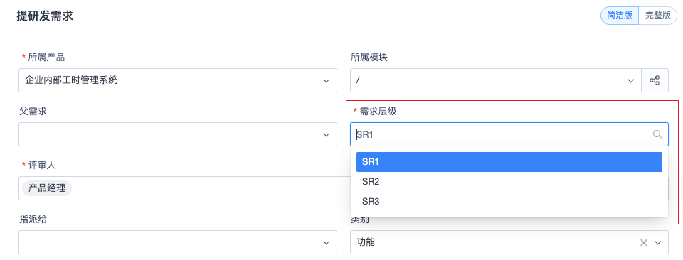The height and width of the screenshot is (260, 683).
Task: Click the module tree icon beside 所属模块
Action: [655, 80]
